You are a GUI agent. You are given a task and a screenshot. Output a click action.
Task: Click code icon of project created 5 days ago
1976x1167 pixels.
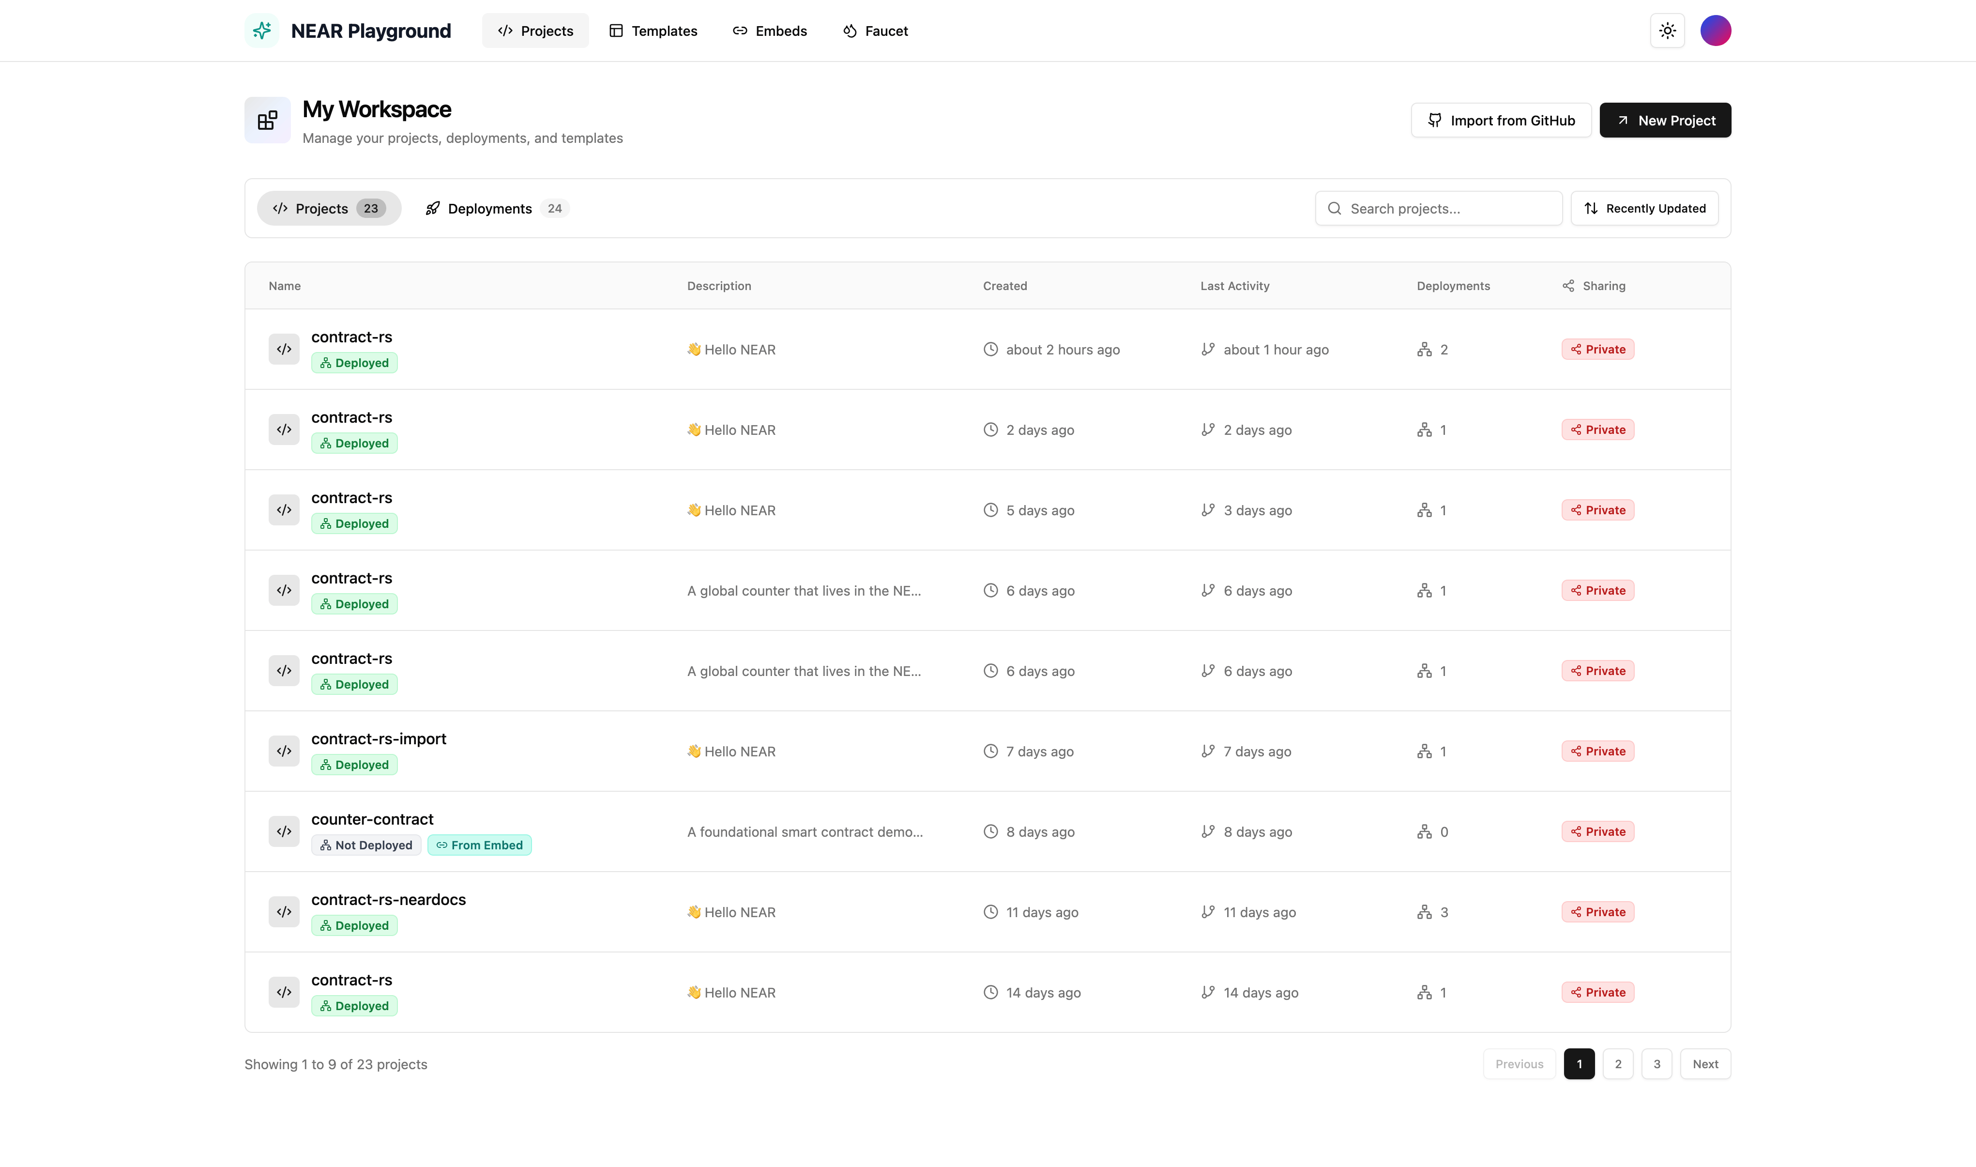click(284, 509)
